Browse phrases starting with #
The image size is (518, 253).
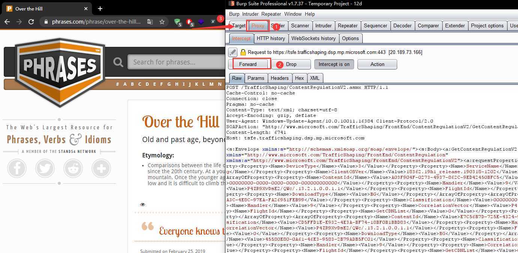click(117, 84)
